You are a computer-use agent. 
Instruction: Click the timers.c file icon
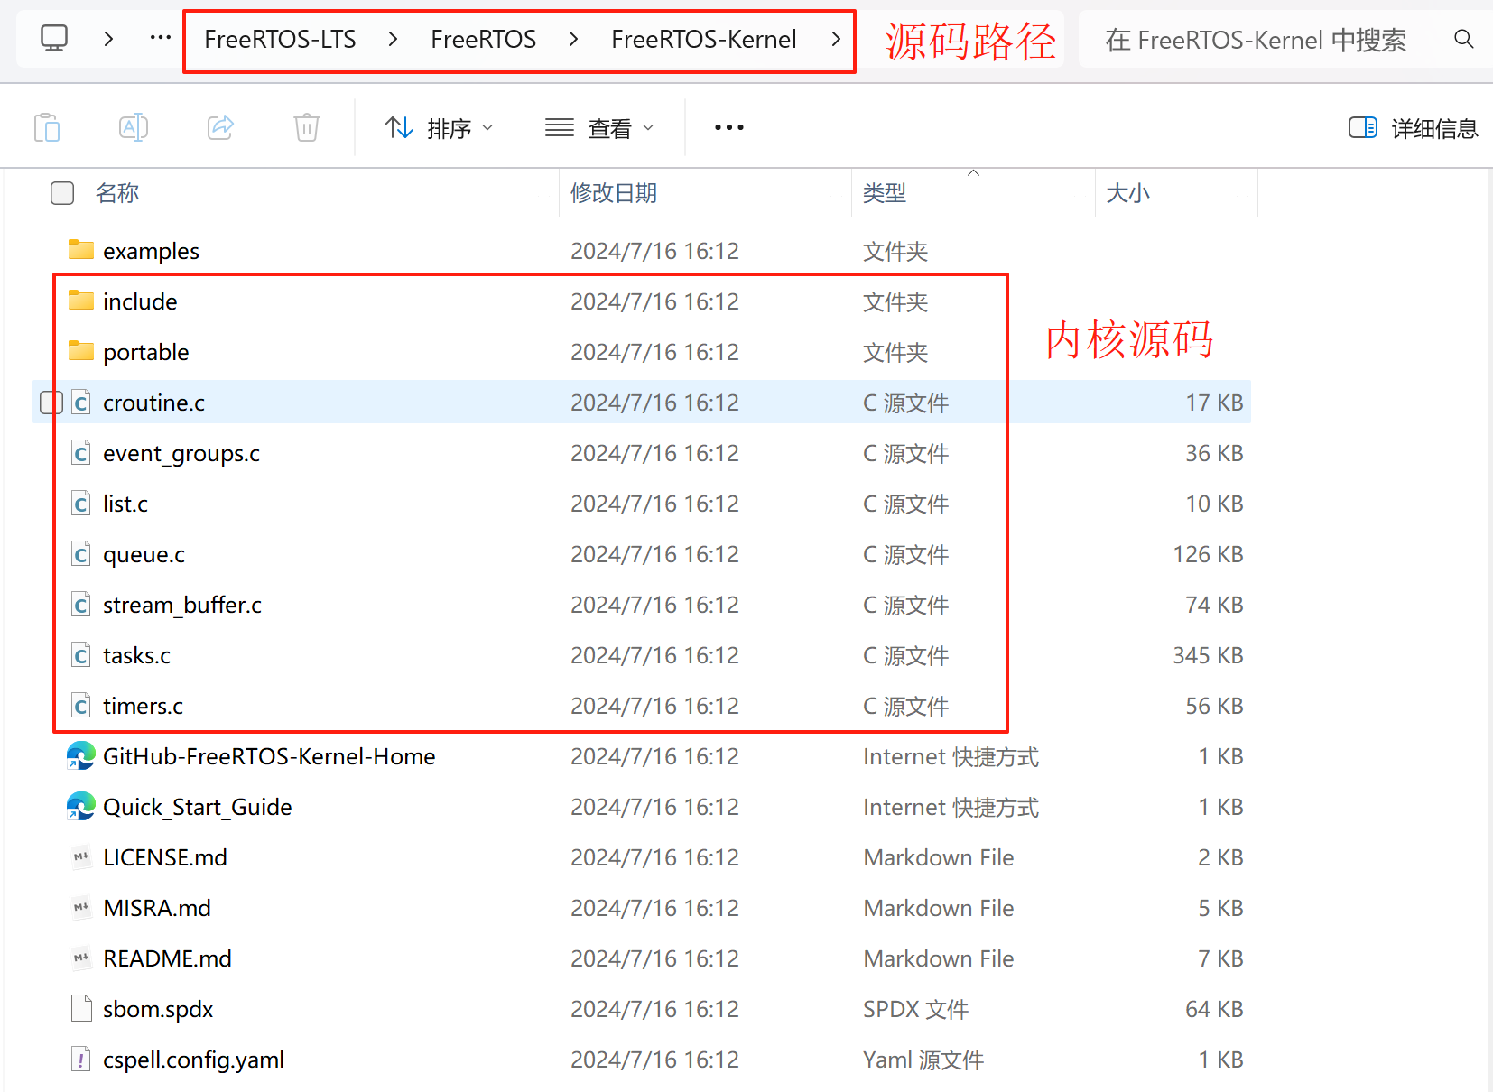coord(81,705)
